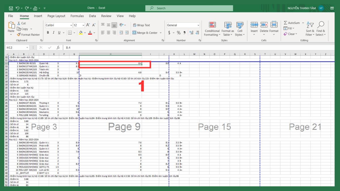The height and width of the screenshot is (191, 340).
Task: Expand the Merge & Center dropdown
Action: click(161, 33)
